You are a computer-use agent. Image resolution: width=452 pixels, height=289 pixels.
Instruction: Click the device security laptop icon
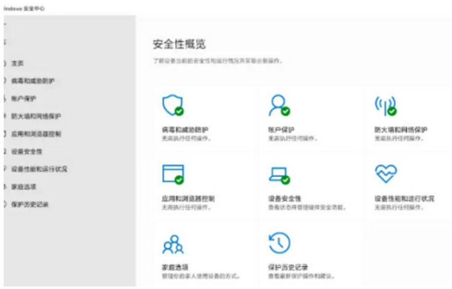[278, 175]
